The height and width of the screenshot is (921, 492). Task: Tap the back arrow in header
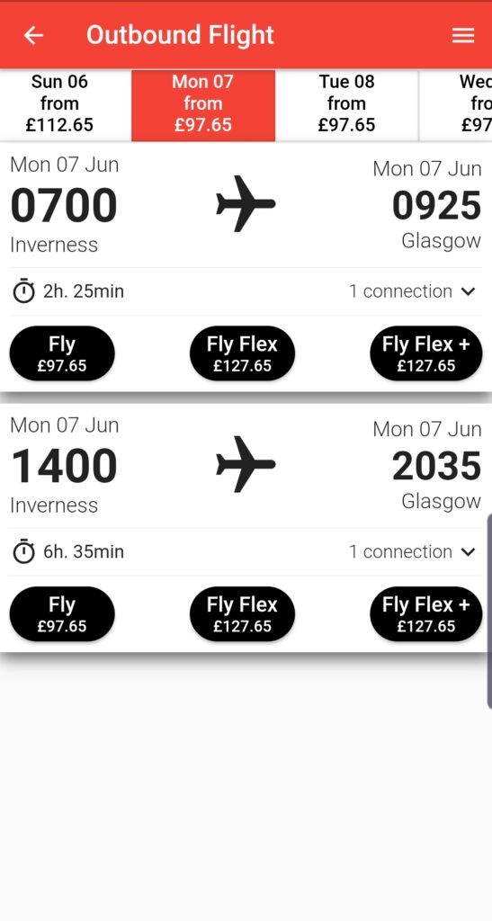33,35
